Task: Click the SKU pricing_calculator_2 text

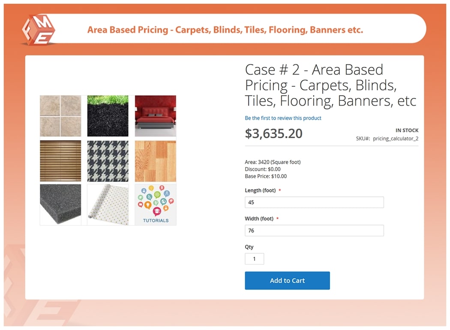Action: click(387, 139)
